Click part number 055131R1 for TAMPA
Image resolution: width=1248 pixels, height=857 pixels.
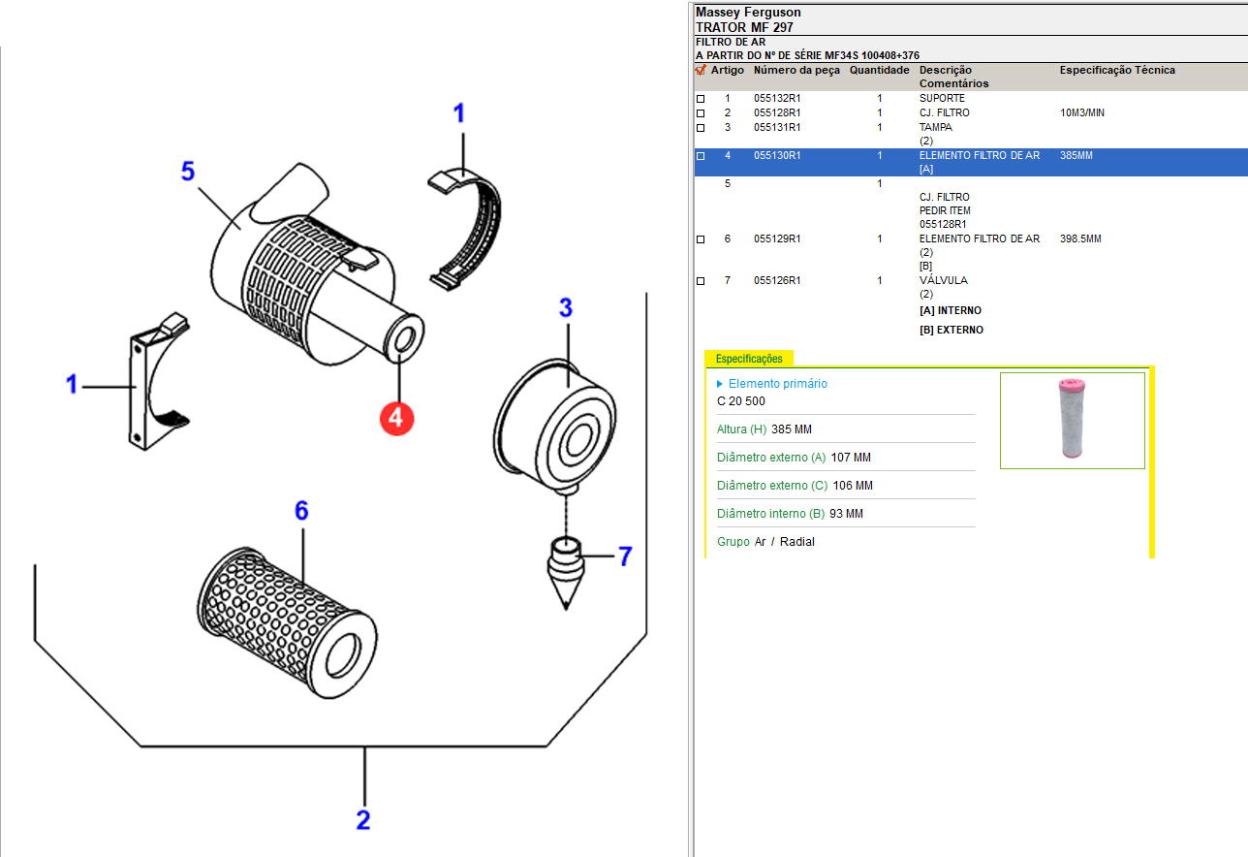click(x=777, y=128)
